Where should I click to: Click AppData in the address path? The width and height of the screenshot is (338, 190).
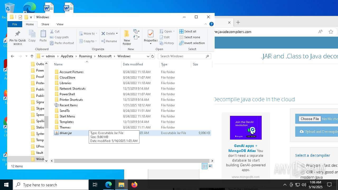[x=67, y=56]
